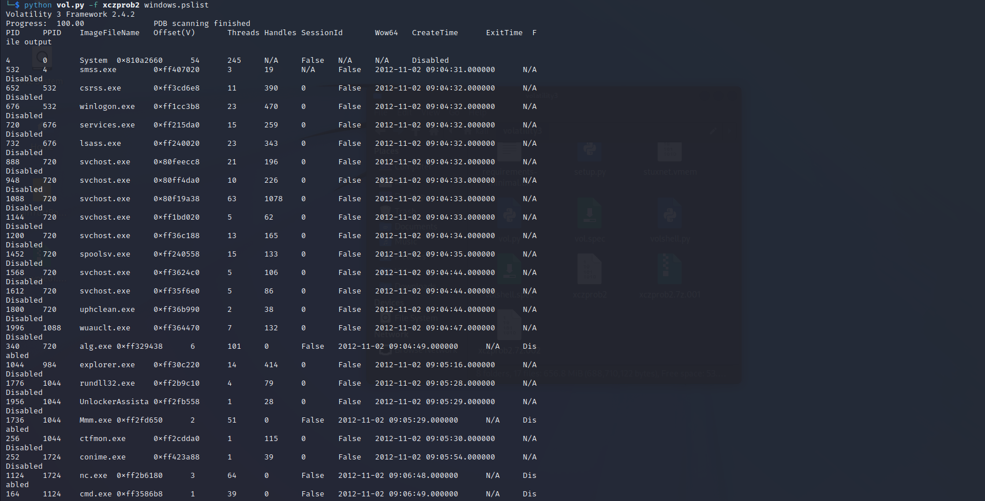Click timestamp '09:05:54.000000' of conime.exe
Screen dimensions: 985x501
point(460,457)
